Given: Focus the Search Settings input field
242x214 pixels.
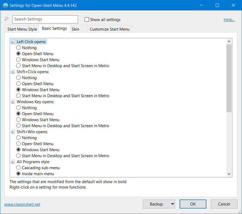Looking at the screenshot, I should pyautogui.click(x=45, y=19).
